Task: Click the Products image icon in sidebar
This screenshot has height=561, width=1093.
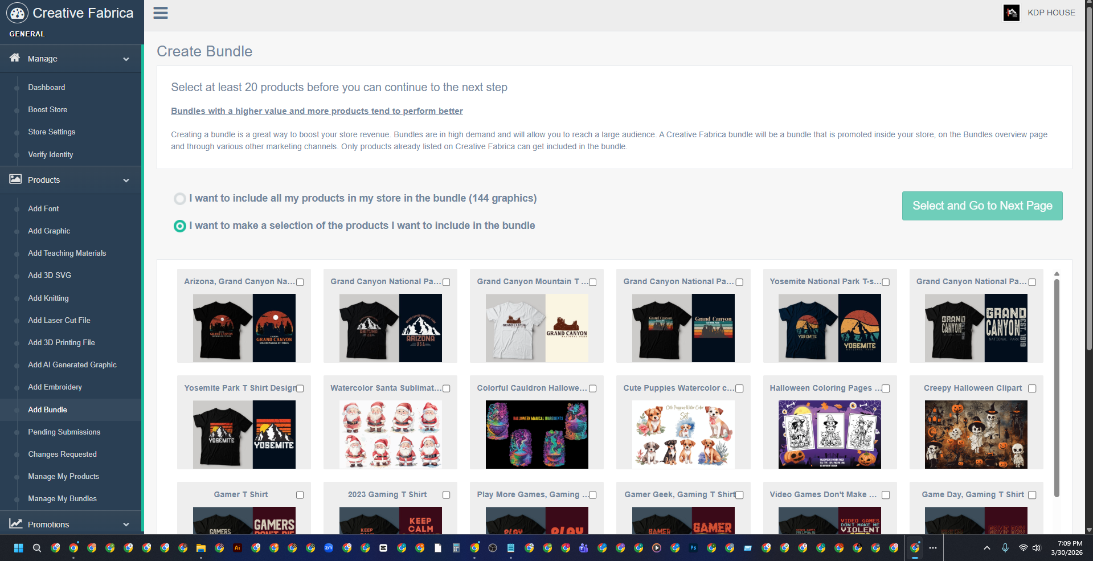Action: coord(15,179)
